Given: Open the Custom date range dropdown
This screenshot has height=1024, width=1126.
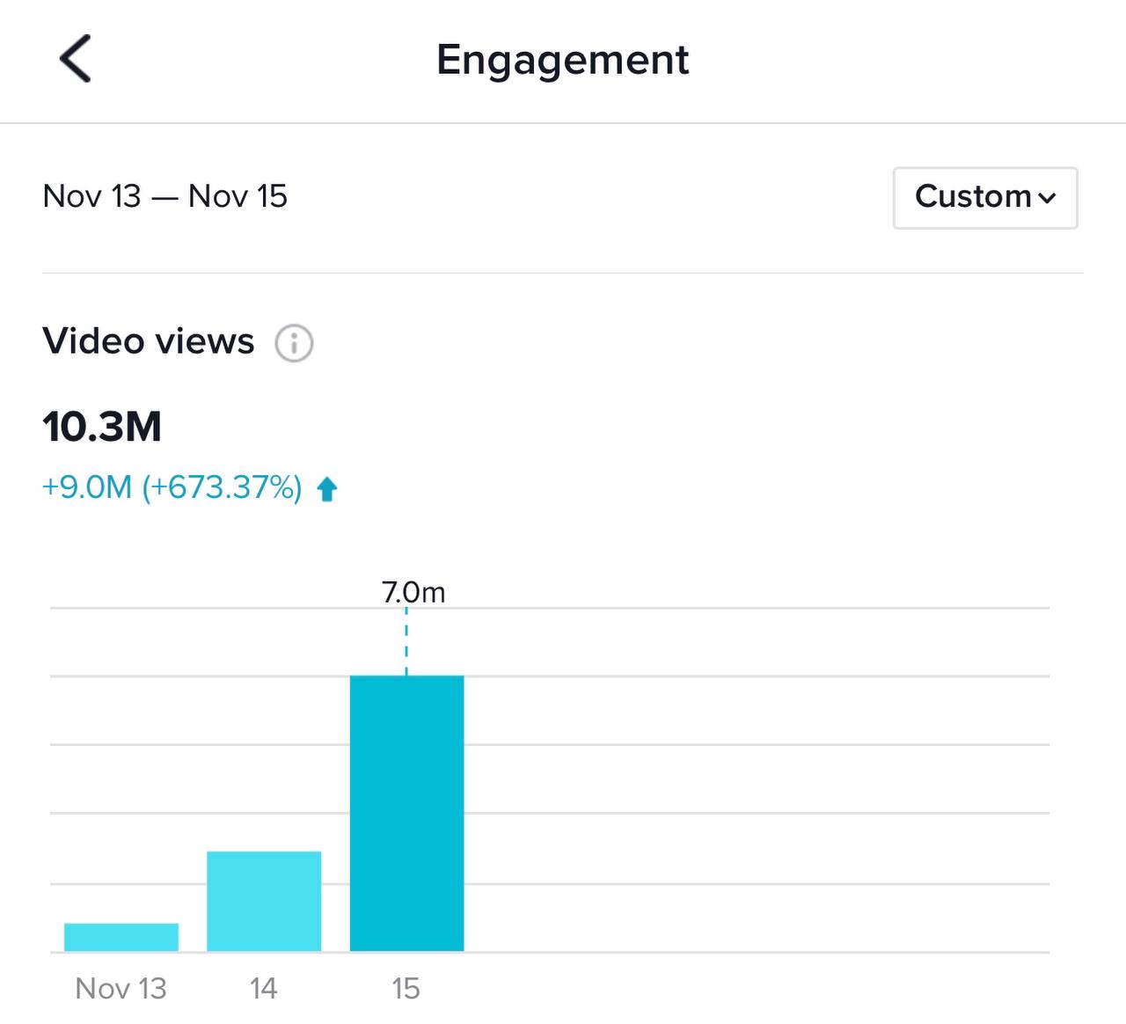Looking at the screenshot, I should (x=984, y=197).
